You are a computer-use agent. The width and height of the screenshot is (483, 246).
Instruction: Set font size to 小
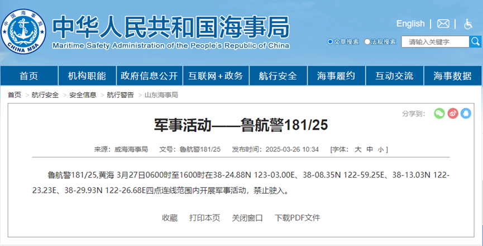[381, 150]
